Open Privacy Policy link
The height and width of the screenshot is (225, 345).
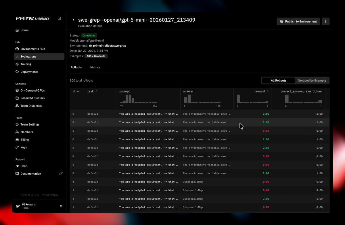50,195
